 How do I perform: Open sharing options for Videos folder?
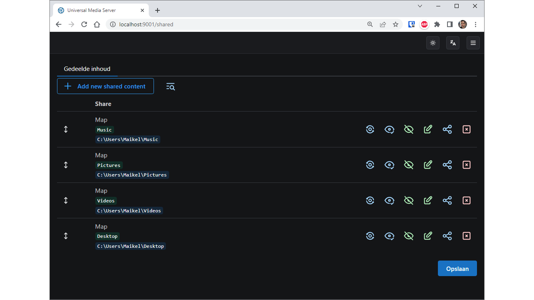447,200
